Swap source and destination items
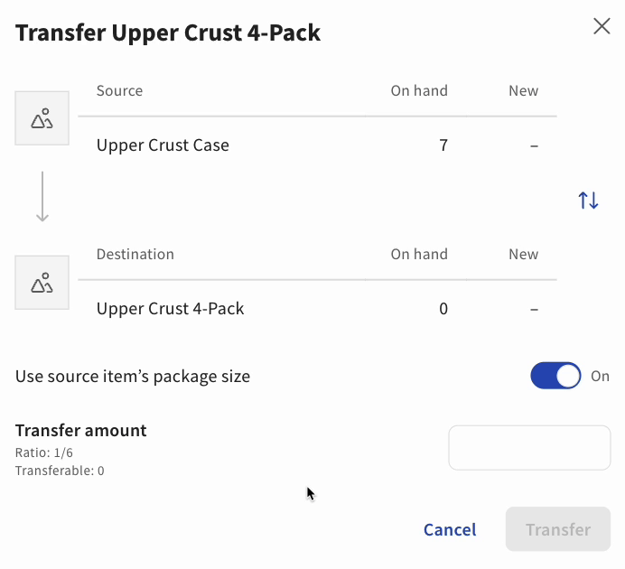Viewport: 625px width, 569px height. tap(588, 201)
